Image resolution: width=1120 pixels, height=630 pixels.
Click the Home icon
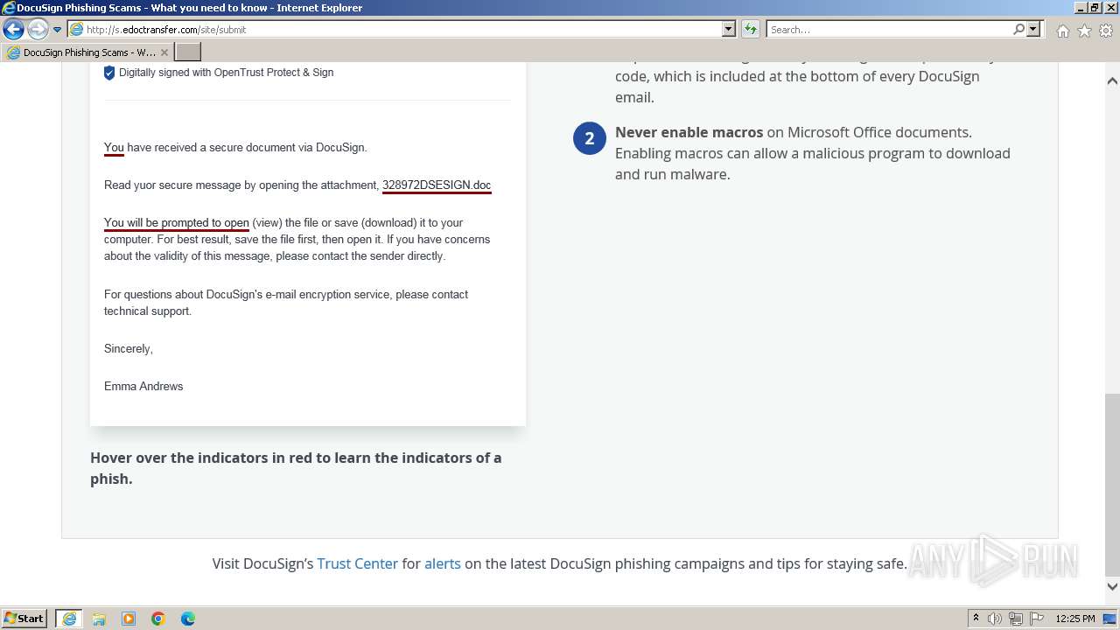[1062, 31]
